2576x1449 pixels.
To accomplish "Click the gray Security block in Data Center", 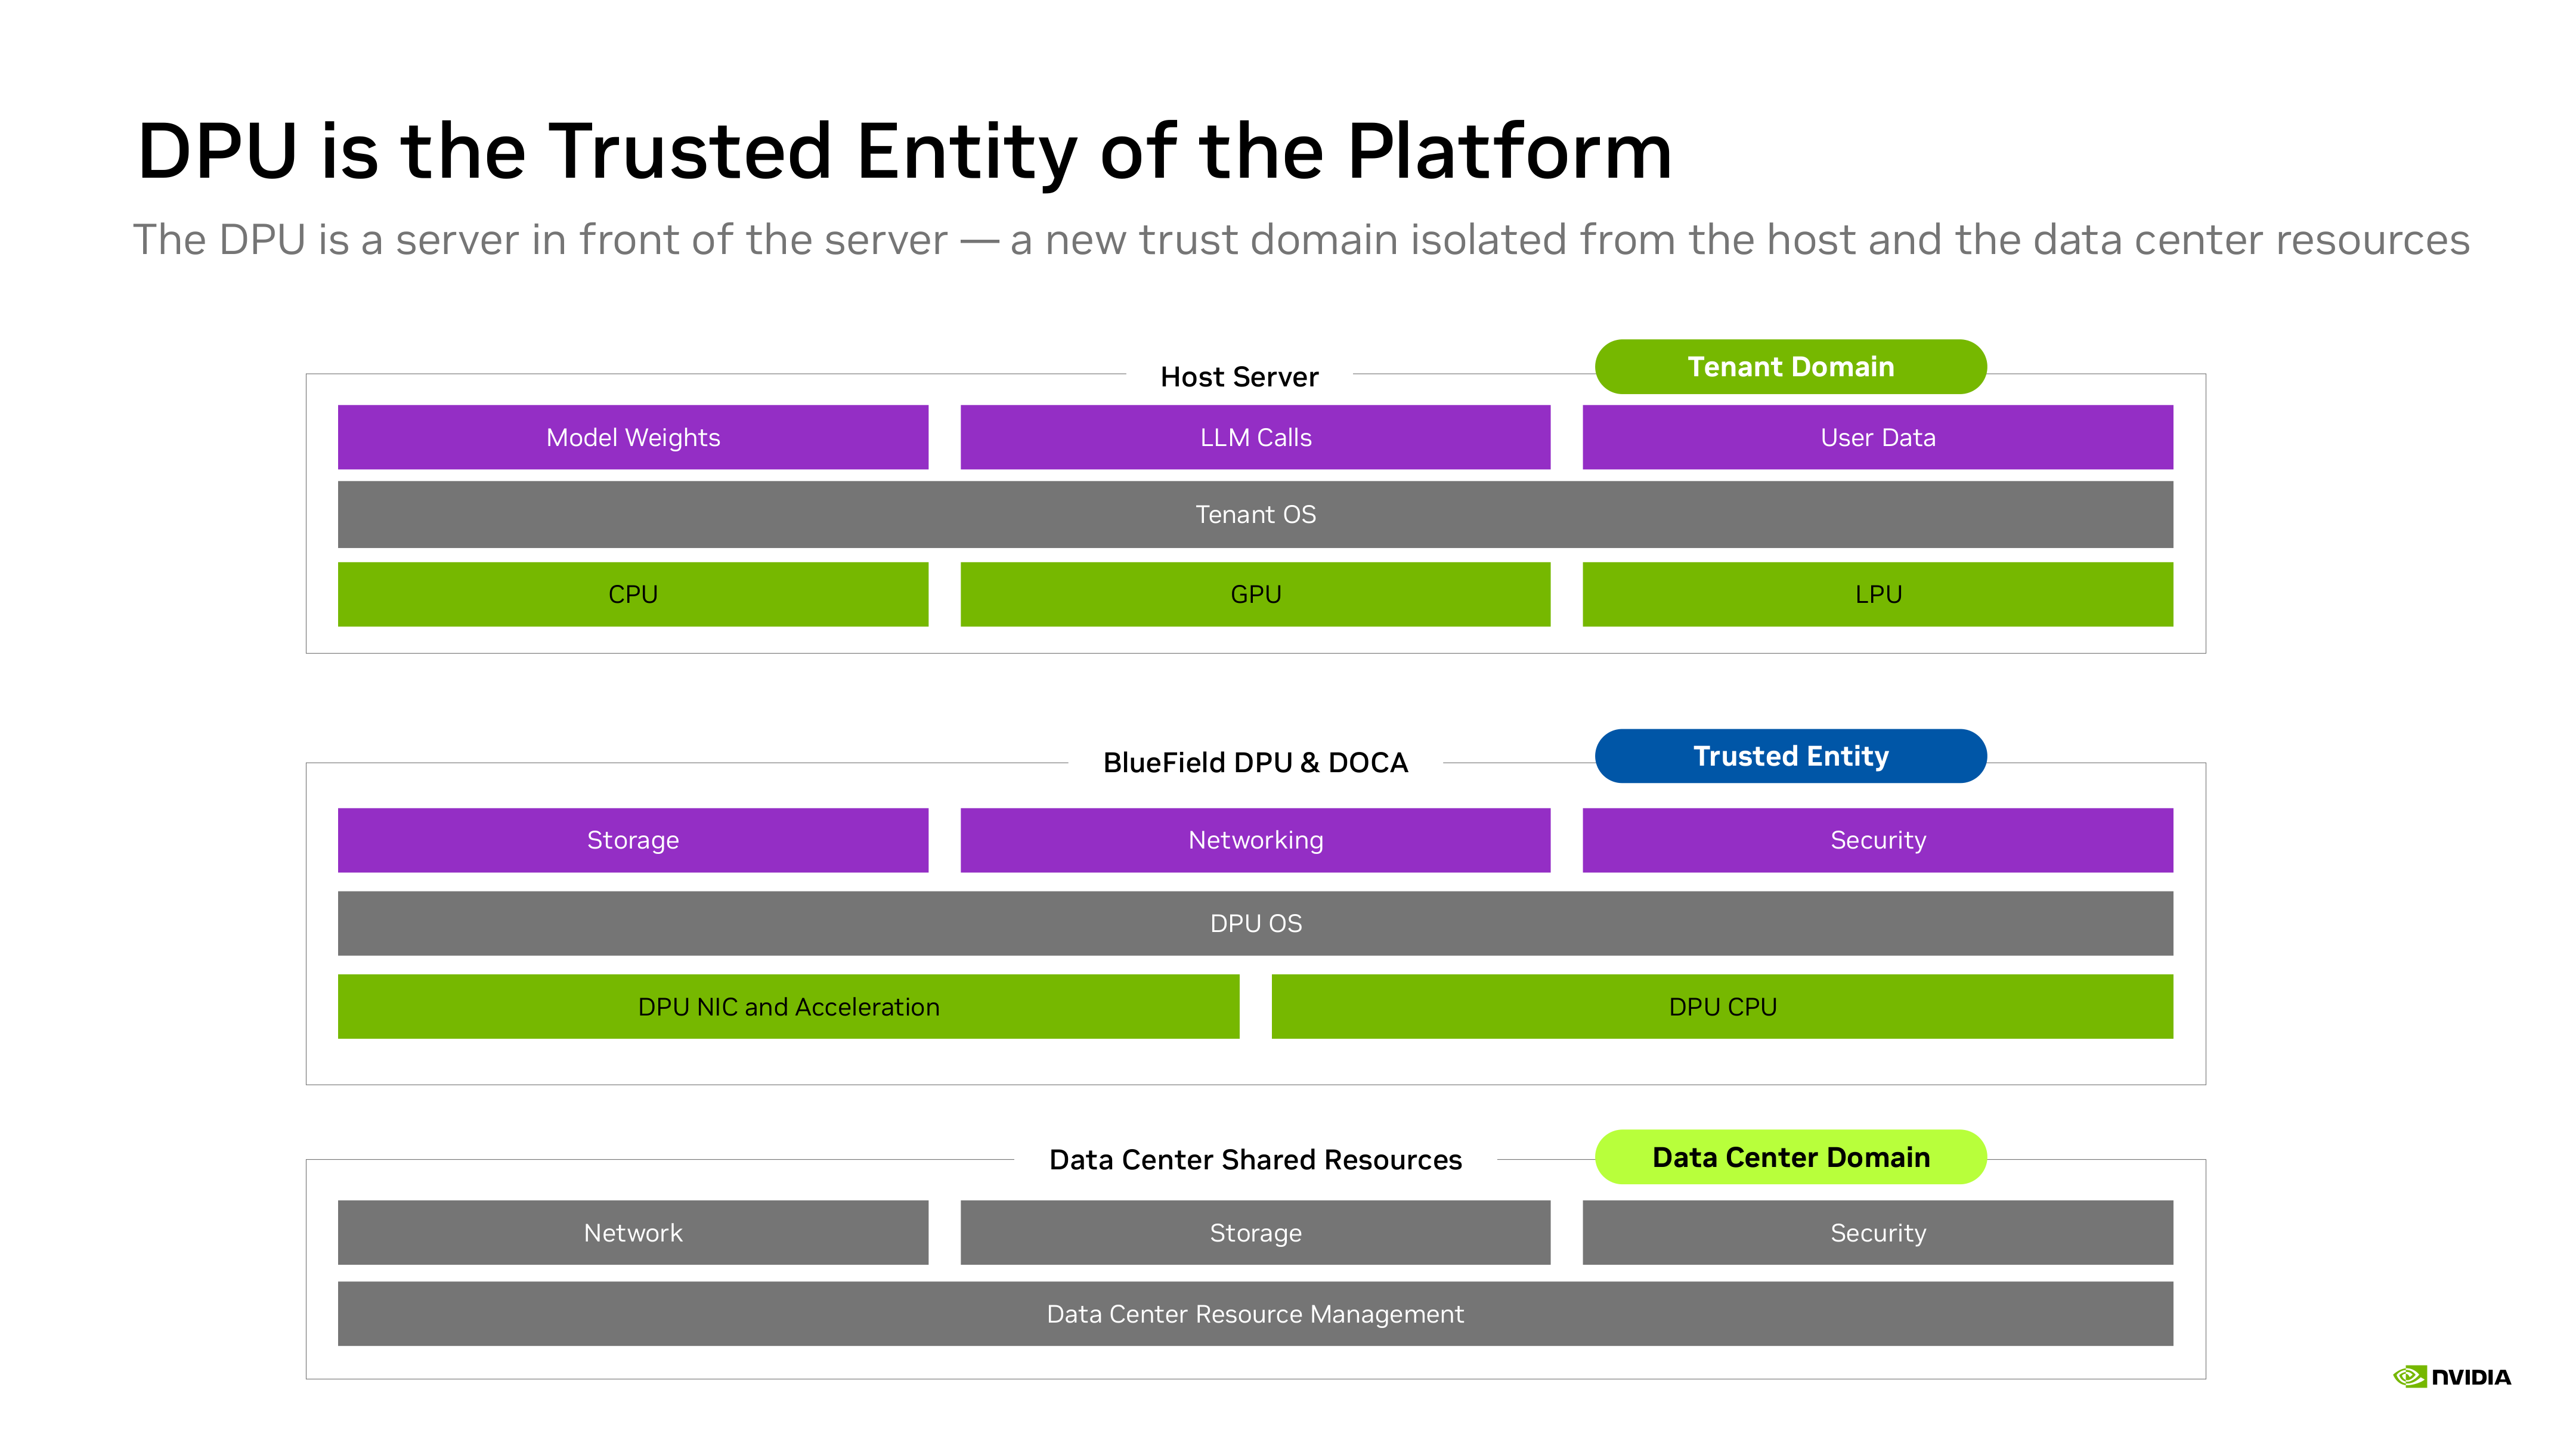I will (1878, 1232).
